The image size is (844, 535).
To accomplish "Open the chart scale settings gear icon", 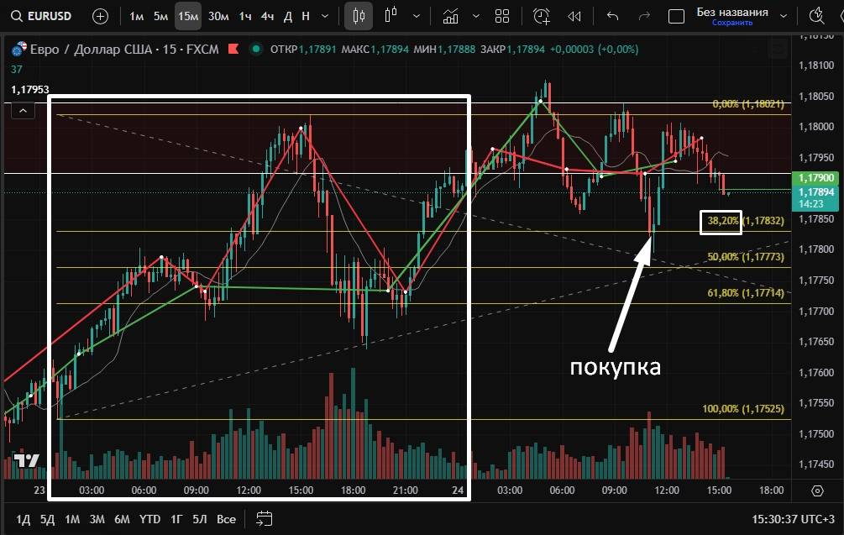I will point(817,490).
